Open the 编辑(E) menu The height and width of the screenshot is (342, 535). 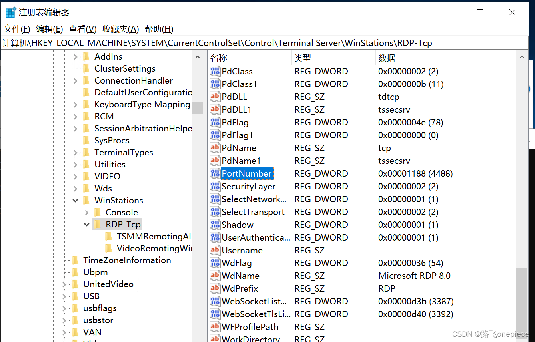point(50,29)
